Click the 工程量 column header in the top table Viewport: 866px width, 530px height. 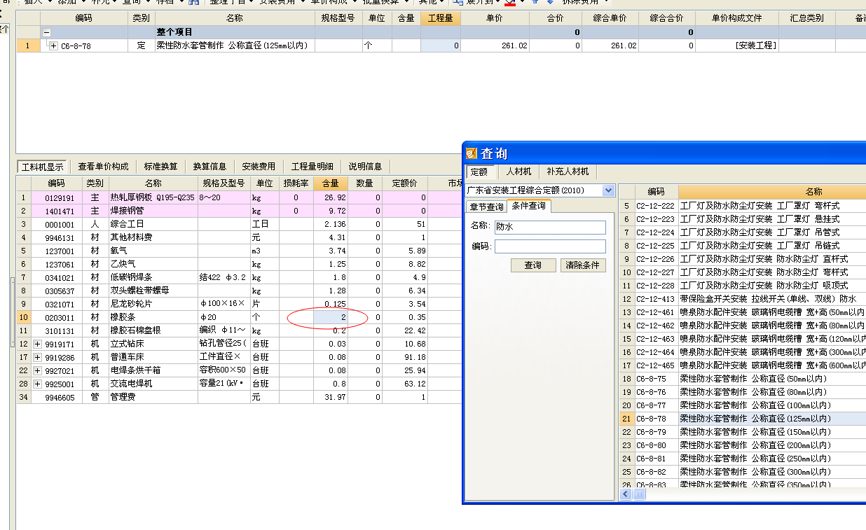(x=441, y=18)
